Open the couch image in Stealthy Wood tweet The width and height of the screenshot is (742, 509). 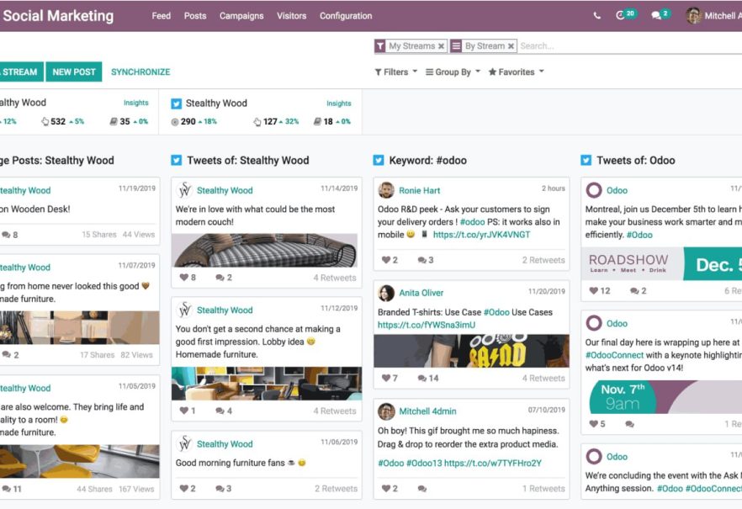[265, 251]
